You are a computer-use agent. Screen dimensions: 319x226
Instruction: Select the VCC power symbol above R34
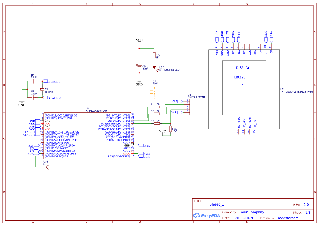pyautogui.click(x=139, y=40)
